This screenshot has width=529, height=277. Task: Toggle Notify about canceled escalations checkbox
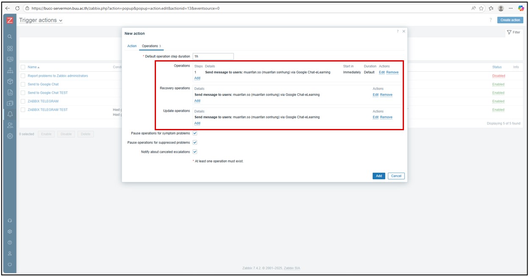195,151
